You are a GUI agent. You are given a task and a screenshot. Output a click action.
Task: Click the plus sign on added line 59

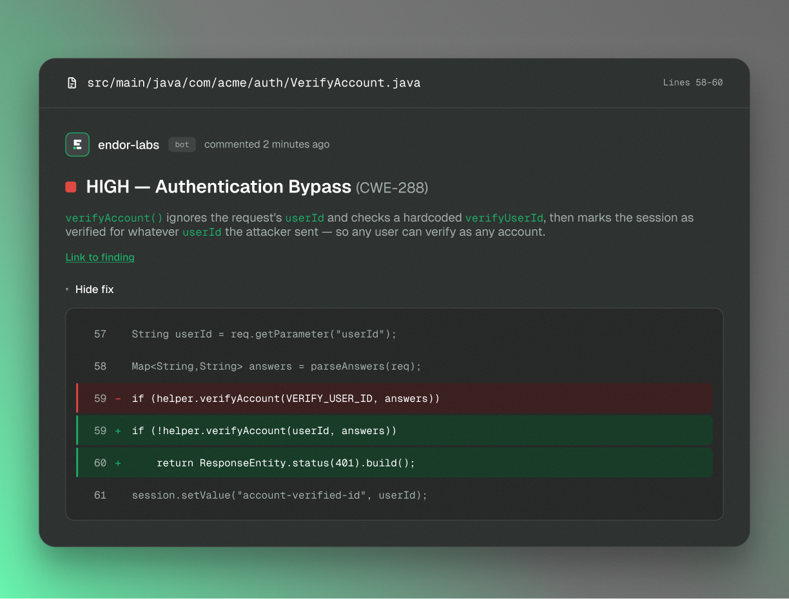[118, 431]
